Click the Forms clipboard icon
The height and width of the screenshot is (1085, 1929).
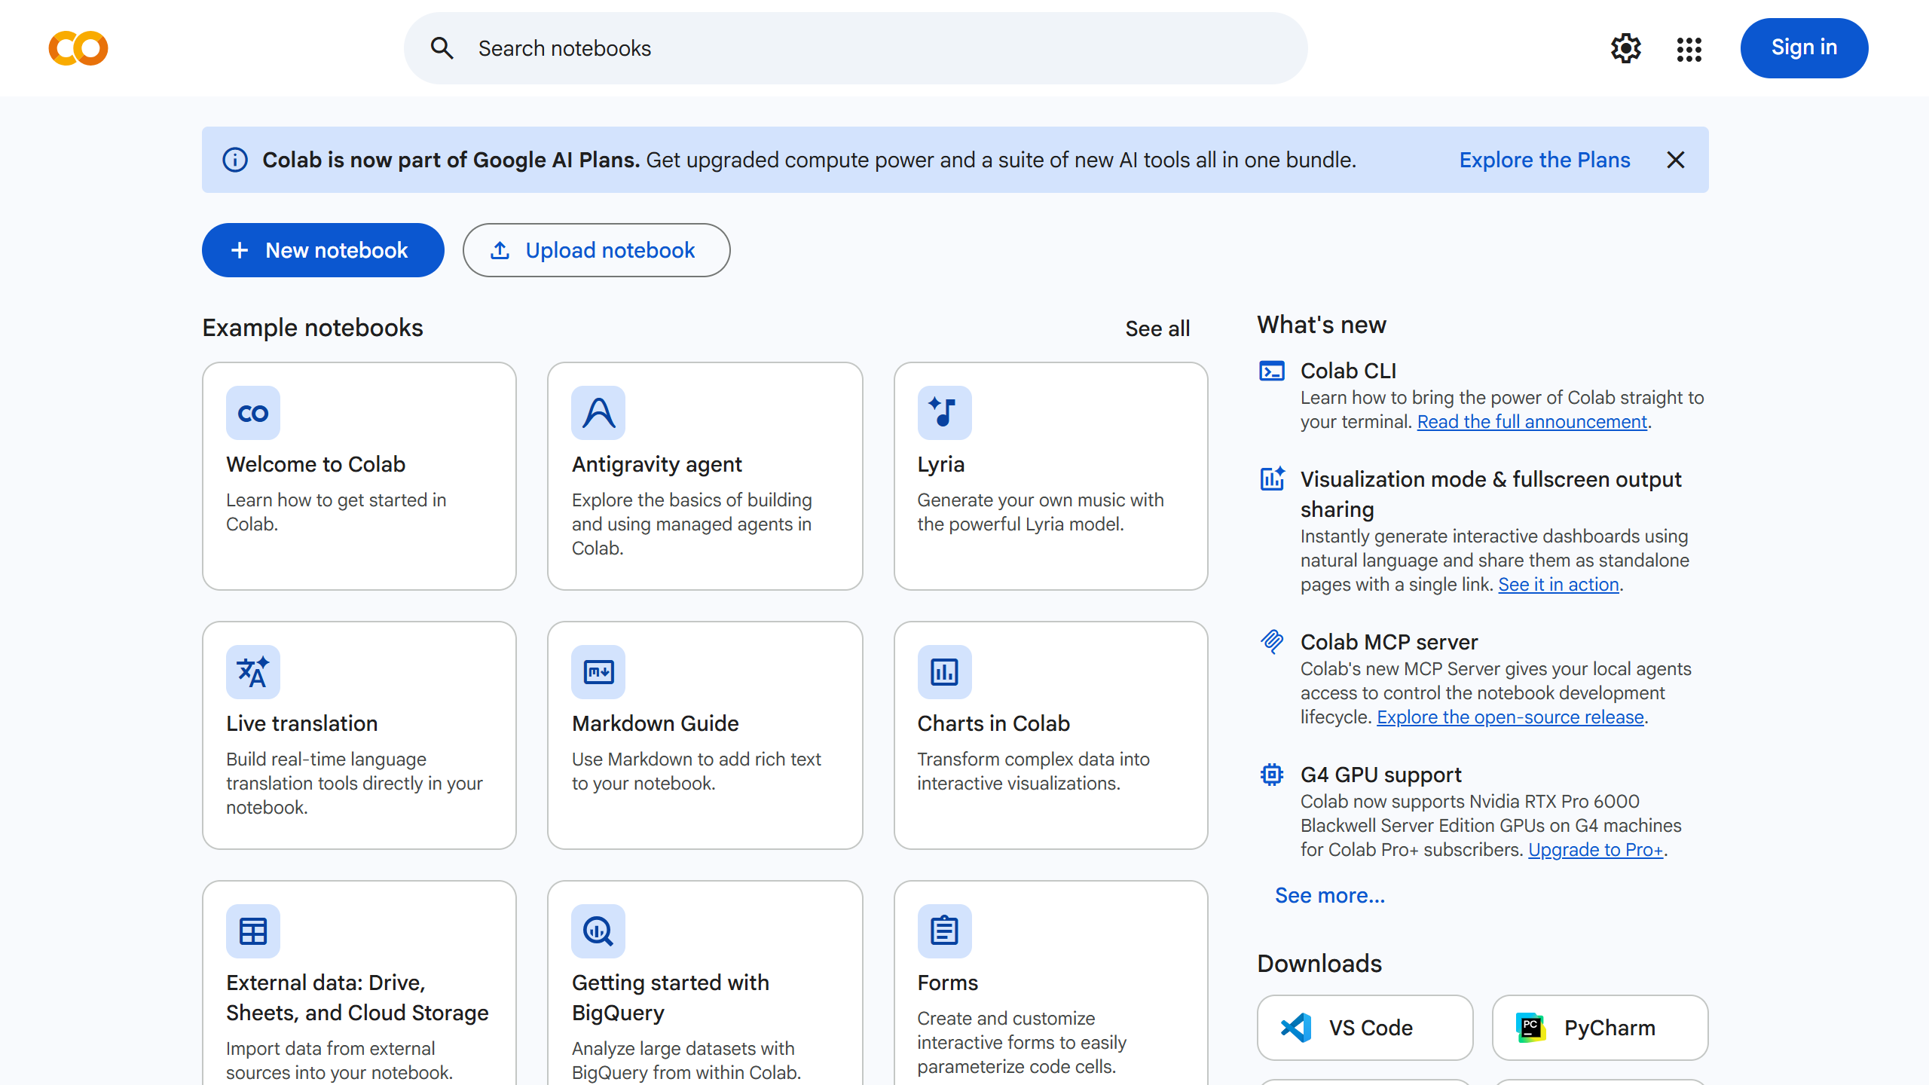(x=945, y=931)
